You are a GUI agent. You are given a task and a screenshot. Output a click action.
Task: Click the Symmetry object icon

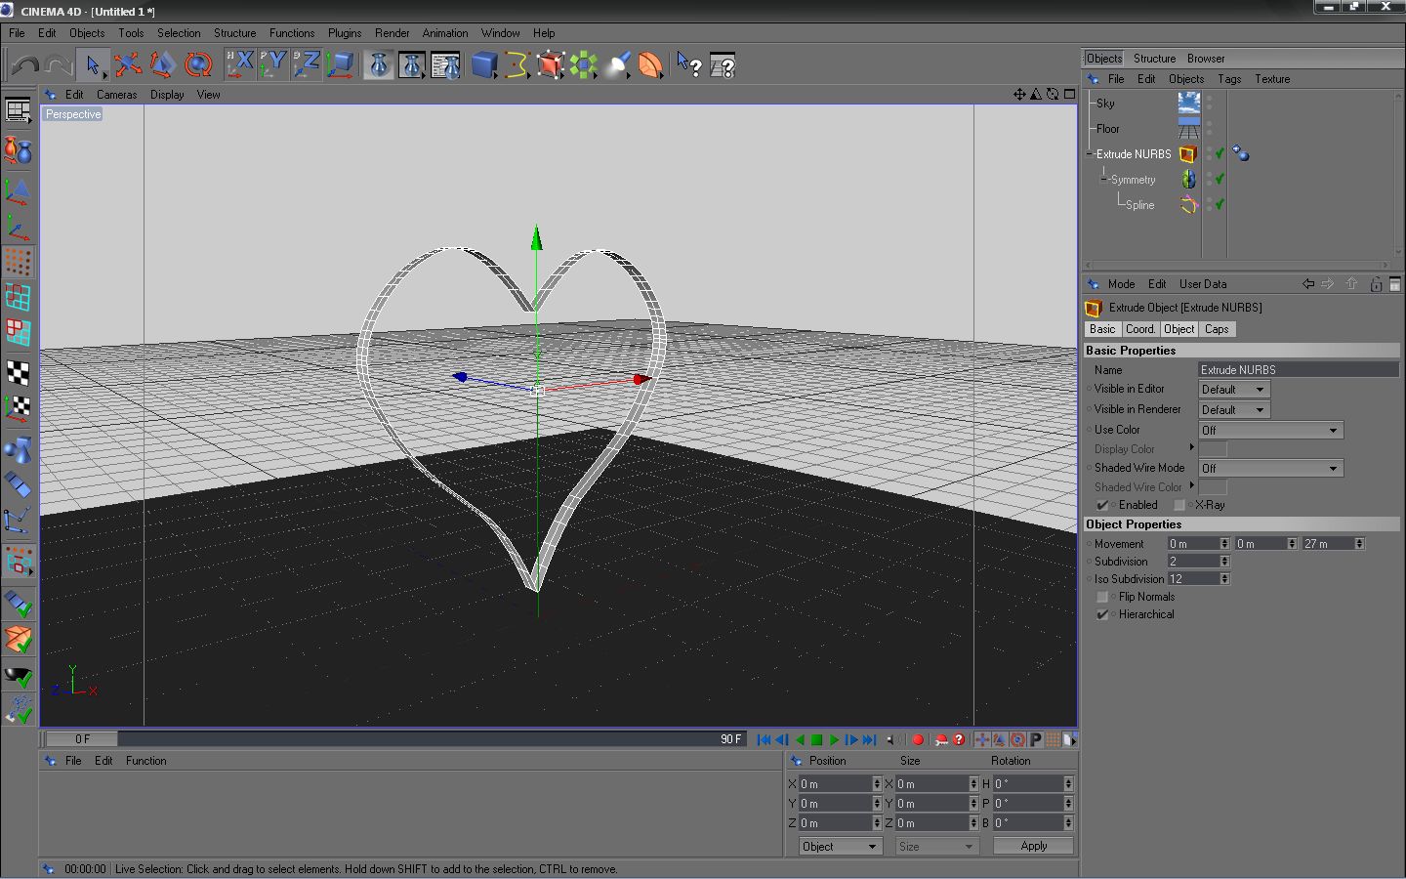click(1188, 179)
